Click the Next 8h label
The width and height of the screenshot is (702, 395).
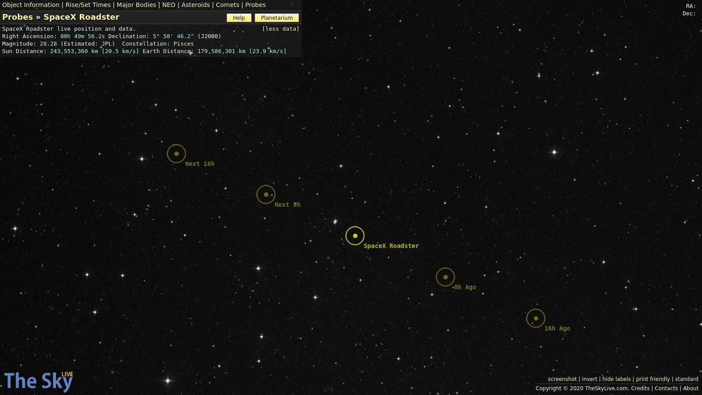pyautogui.click(x=287, y=205)
